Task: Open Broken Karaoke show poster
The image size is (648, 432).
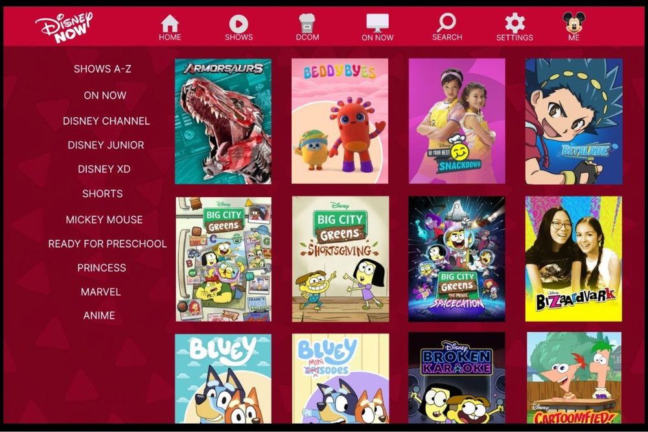Action: tap(457, 378)
